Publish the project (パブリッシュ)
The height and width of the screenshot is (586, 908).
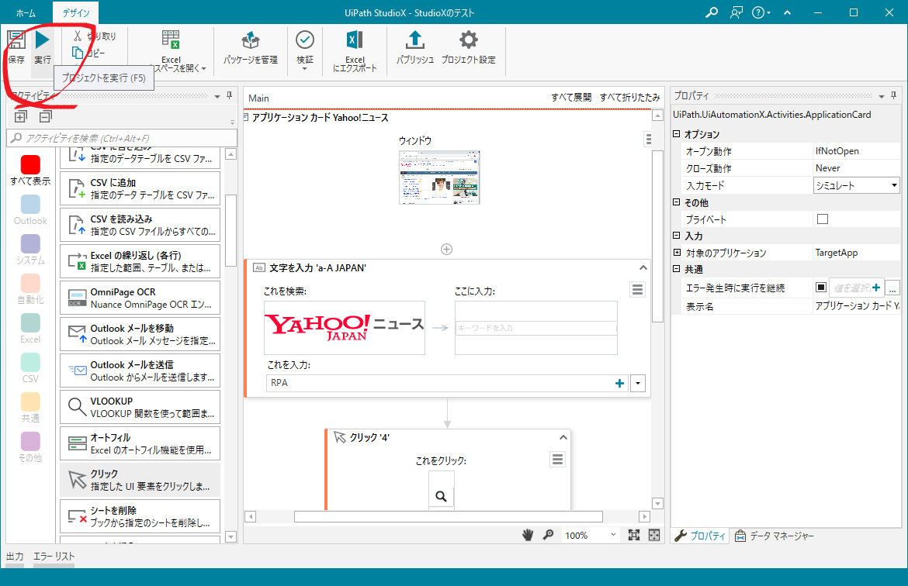click(414, 47)
